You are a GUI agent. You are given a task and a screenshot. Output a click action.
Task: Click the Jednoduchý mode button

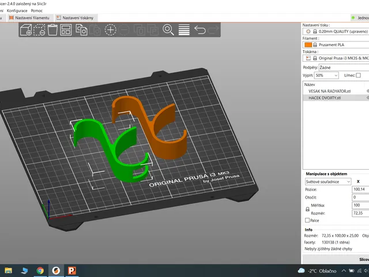[360, 18]
